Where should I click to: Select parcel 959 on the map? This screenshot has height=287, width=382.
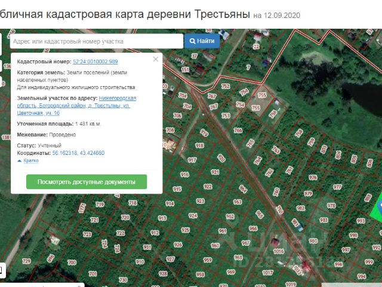pos(208,260)
